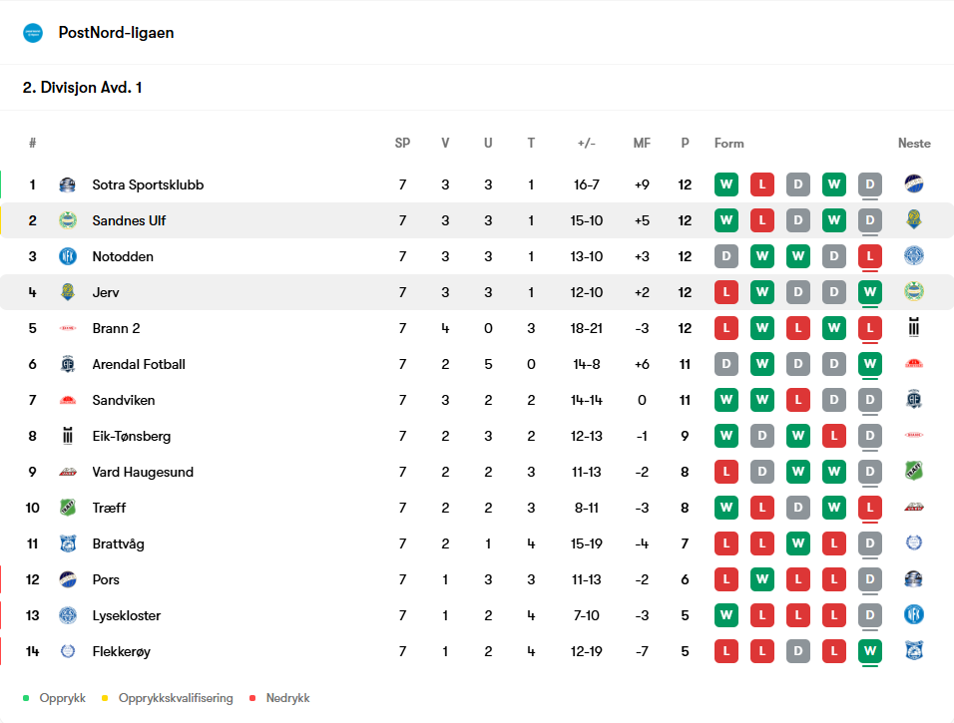The height and width of the screenshot is (723, 954).
Task: Click next-opponent icon in Brann 2 row
Action: click(x=914, y=327)
